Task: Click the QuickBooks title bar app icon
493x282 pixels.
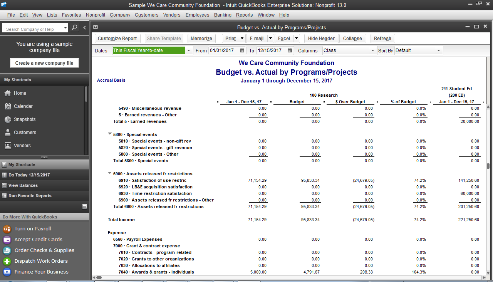Action: (4, 5)
